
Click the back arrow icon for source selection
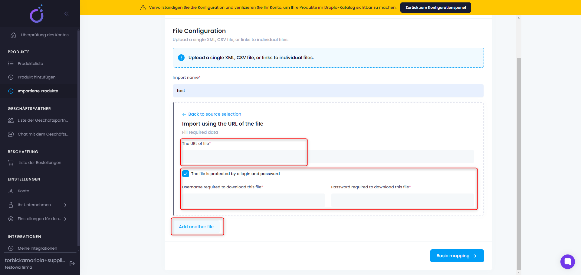coord(184,114)
